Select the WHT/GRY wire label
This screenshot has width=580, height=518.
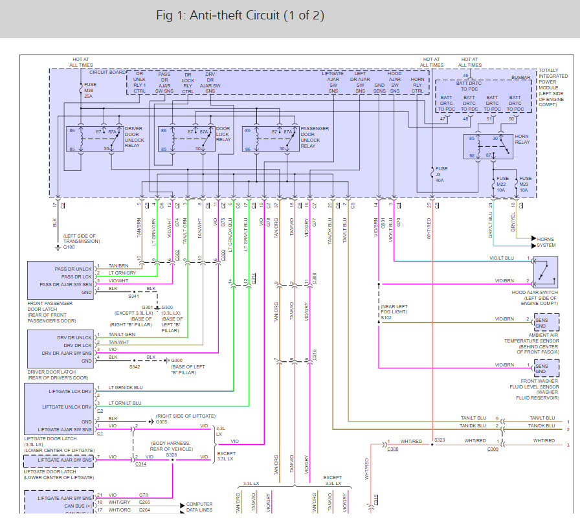coord(119,502)
